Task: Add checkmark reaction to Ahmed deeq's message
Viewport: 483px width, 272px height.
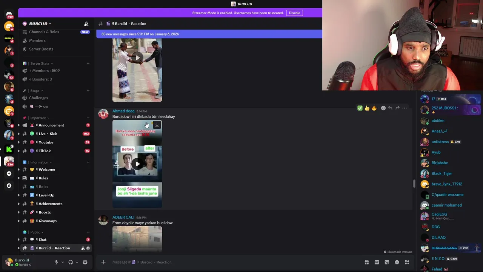Action: click(x=360, y=108)
